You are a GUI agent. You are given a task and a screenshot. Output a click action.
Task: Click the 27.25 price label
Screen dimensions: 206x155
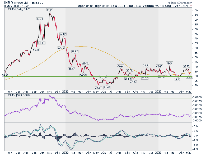(133, 82)
